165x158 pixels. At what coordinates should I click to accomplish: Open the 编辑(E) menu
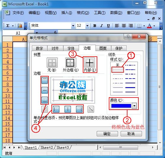tap(34, 13)
